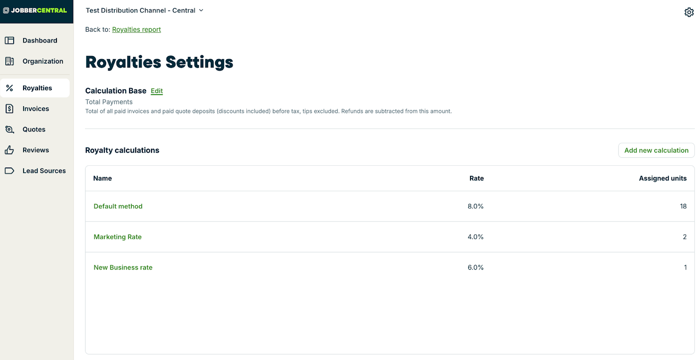
Task: Click the JobberCentral logo
Action: click(x=35, y=11)
